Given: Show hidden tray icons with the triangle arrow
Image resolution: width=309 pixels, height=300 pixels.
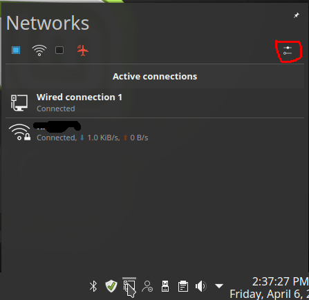Looking at the screenshot, I should [x=219, y=286].
